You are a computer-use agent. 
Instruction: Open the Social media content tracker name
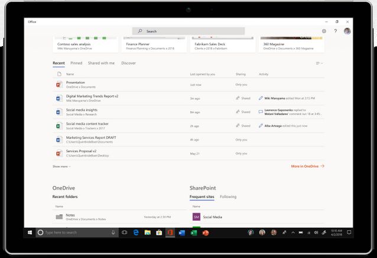(x=87, y=123)
